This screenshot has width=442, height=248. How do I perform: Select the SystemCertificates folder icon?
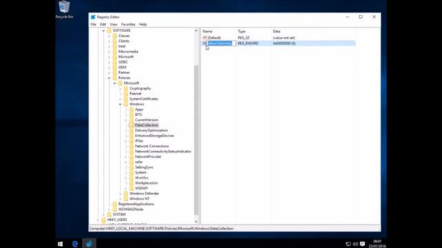[x=126, y=99]
